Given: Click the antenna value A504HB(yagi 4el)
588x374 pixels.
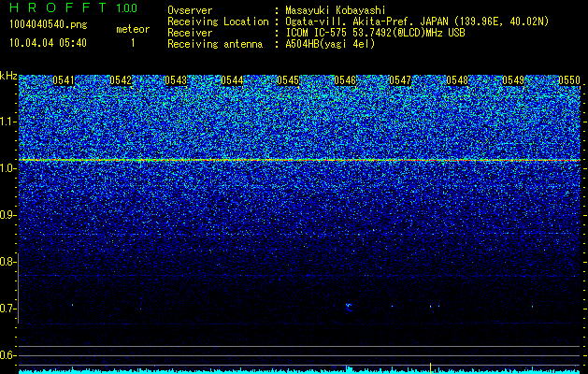Looking at the screenshot, I should (330, 44).
